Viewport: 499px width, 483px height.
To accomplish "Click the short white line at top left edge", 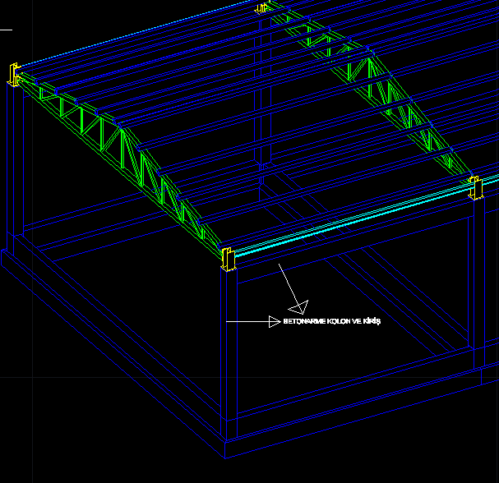I will 6,30.
